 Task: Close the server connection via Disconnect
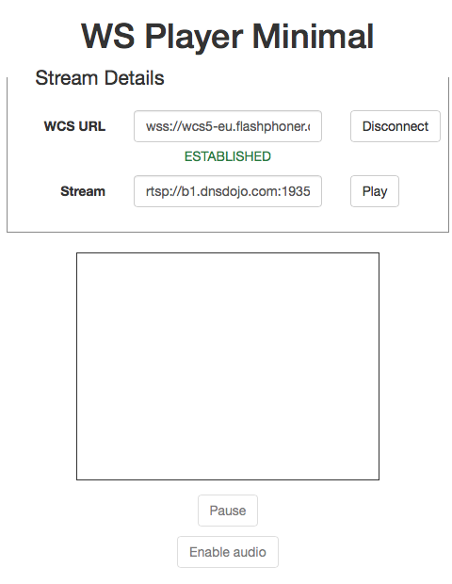395,126
